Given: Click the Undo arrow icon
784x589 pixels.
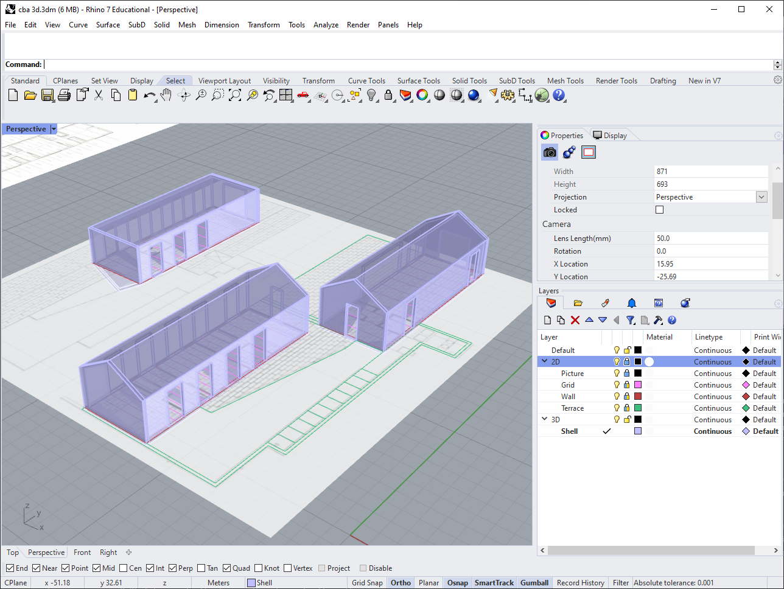Looking at the screenshot, I should pyautogui.click(x=149, y=95).
